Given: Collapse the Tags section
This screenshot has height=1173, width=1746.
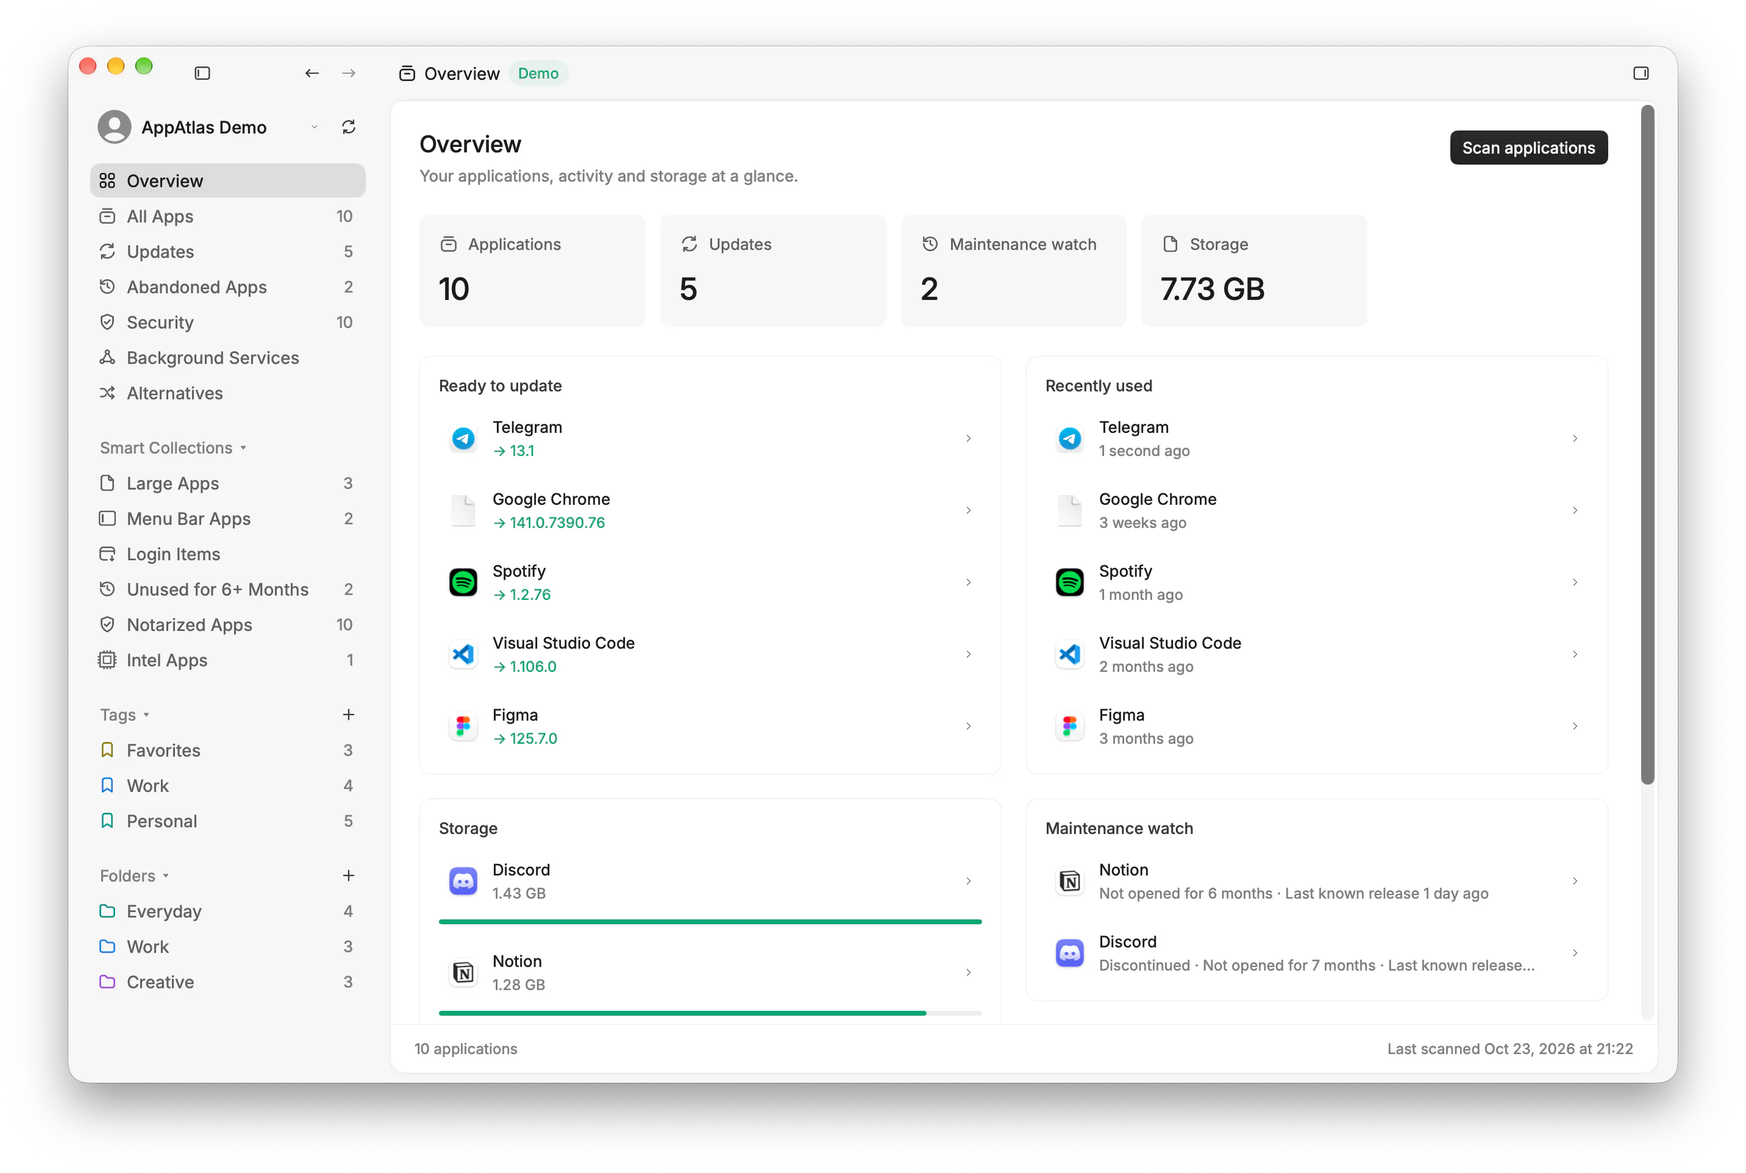Looking at the screenshot, I should click(x=125, y=715).
